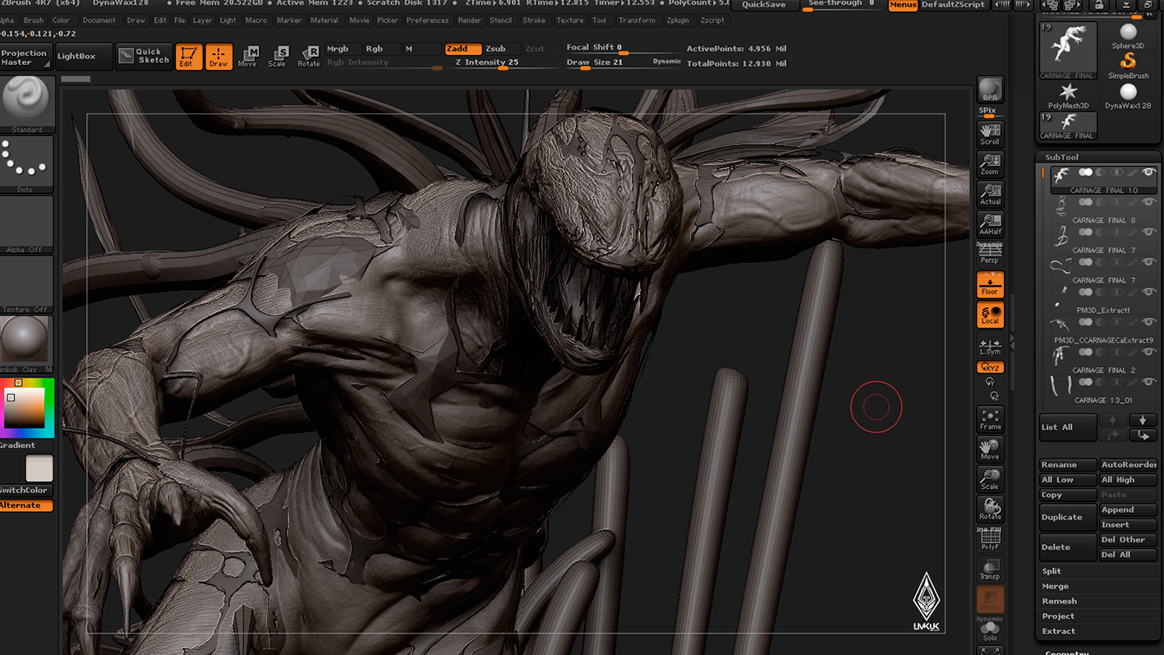This screenshot has width=1164, height=655.
Task: Toggle Dynamic draw size
Action: [666, 62]
